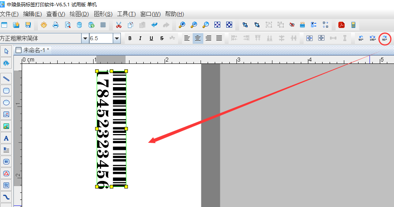The image size is (394, 207).
Task: Open the 图形(S) menu
Action: pyautogui.click(x=103, y=14)
